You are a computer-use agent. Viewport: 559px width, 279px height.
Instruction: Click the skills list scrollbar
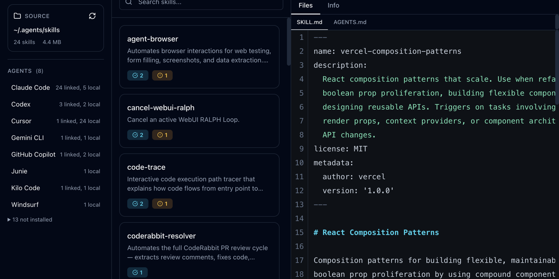pyautogui.click(x=288, y=41)
